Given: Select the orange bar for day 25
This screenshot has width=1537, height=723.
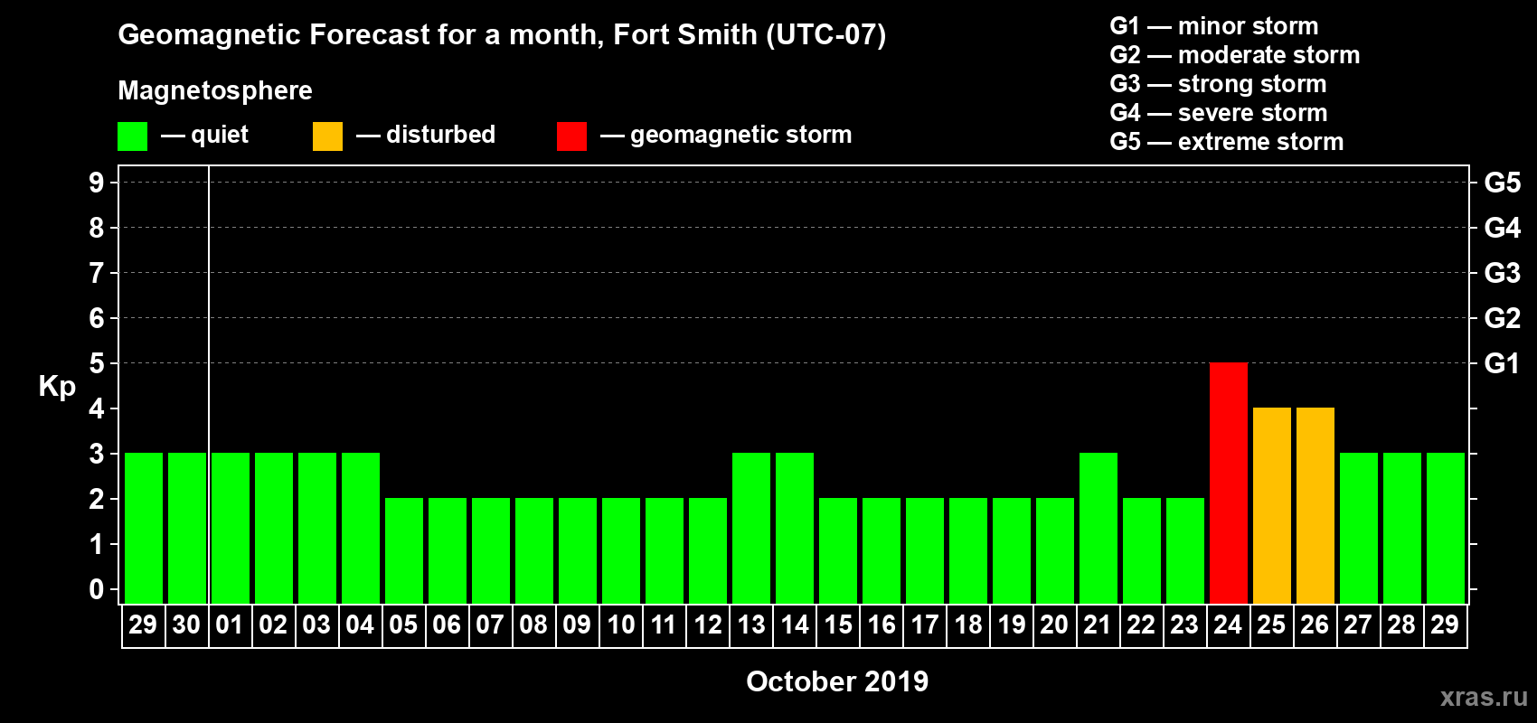Looking at the screenshot, I should 1272,505.
